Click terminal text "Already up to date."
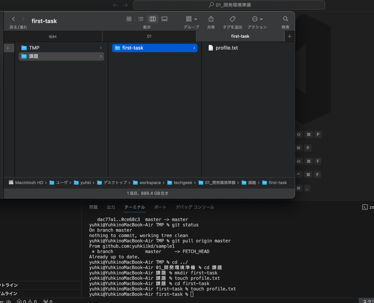The height and width of the screenshot is (303, 374). [114, 257]
